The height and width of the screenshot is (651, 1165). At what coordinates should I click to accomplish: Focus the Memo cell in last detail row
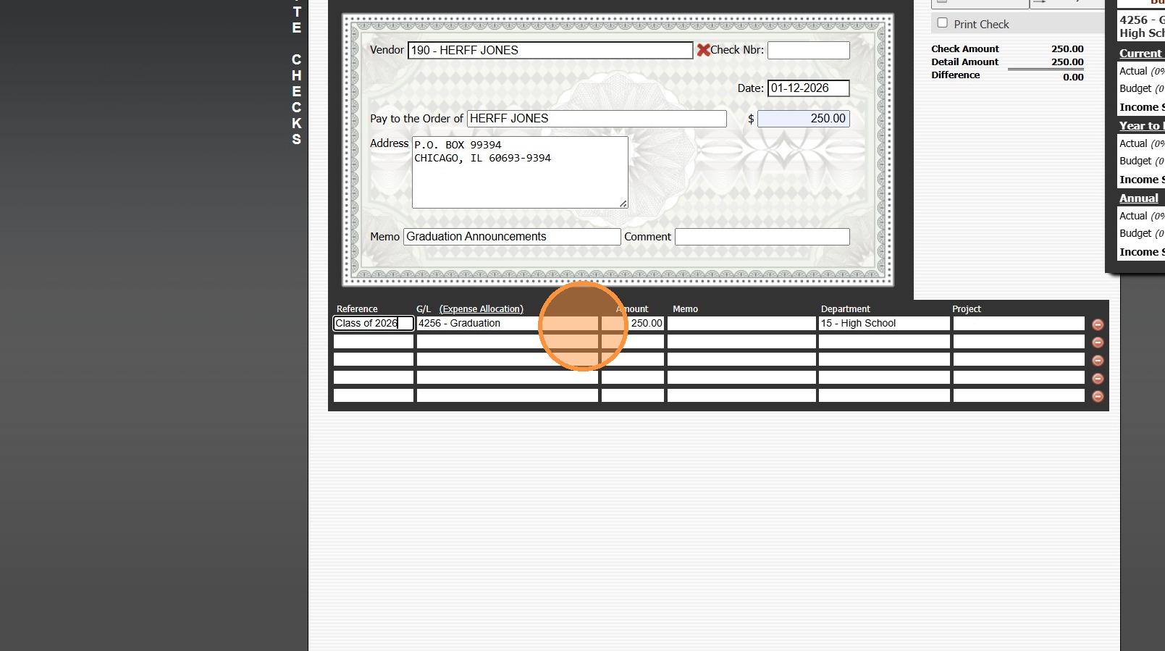pyautogui.click(x=741, y=395)
